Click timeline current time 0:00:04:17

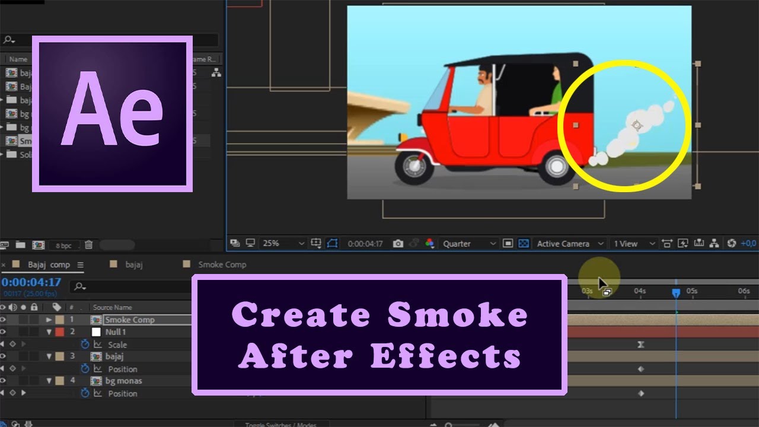(31, 282)
